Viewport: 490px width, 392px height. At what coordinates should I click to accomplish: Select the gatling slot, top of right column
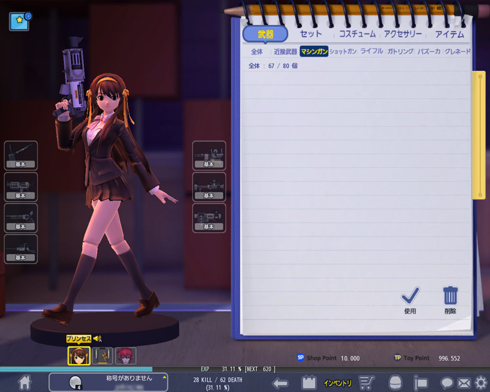click(209, 156)
